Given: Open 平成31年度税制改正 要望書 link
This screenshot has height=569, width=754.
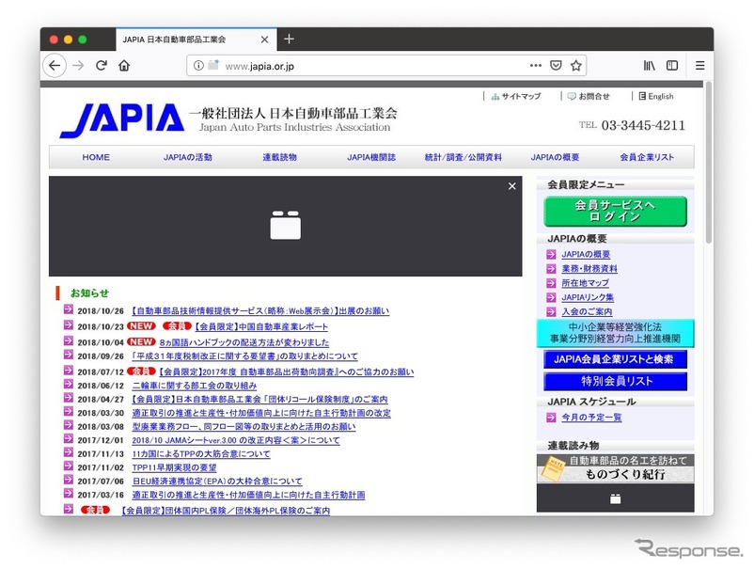Looking at the screenshot, I should pyautogui.click(x=244, y=356).
